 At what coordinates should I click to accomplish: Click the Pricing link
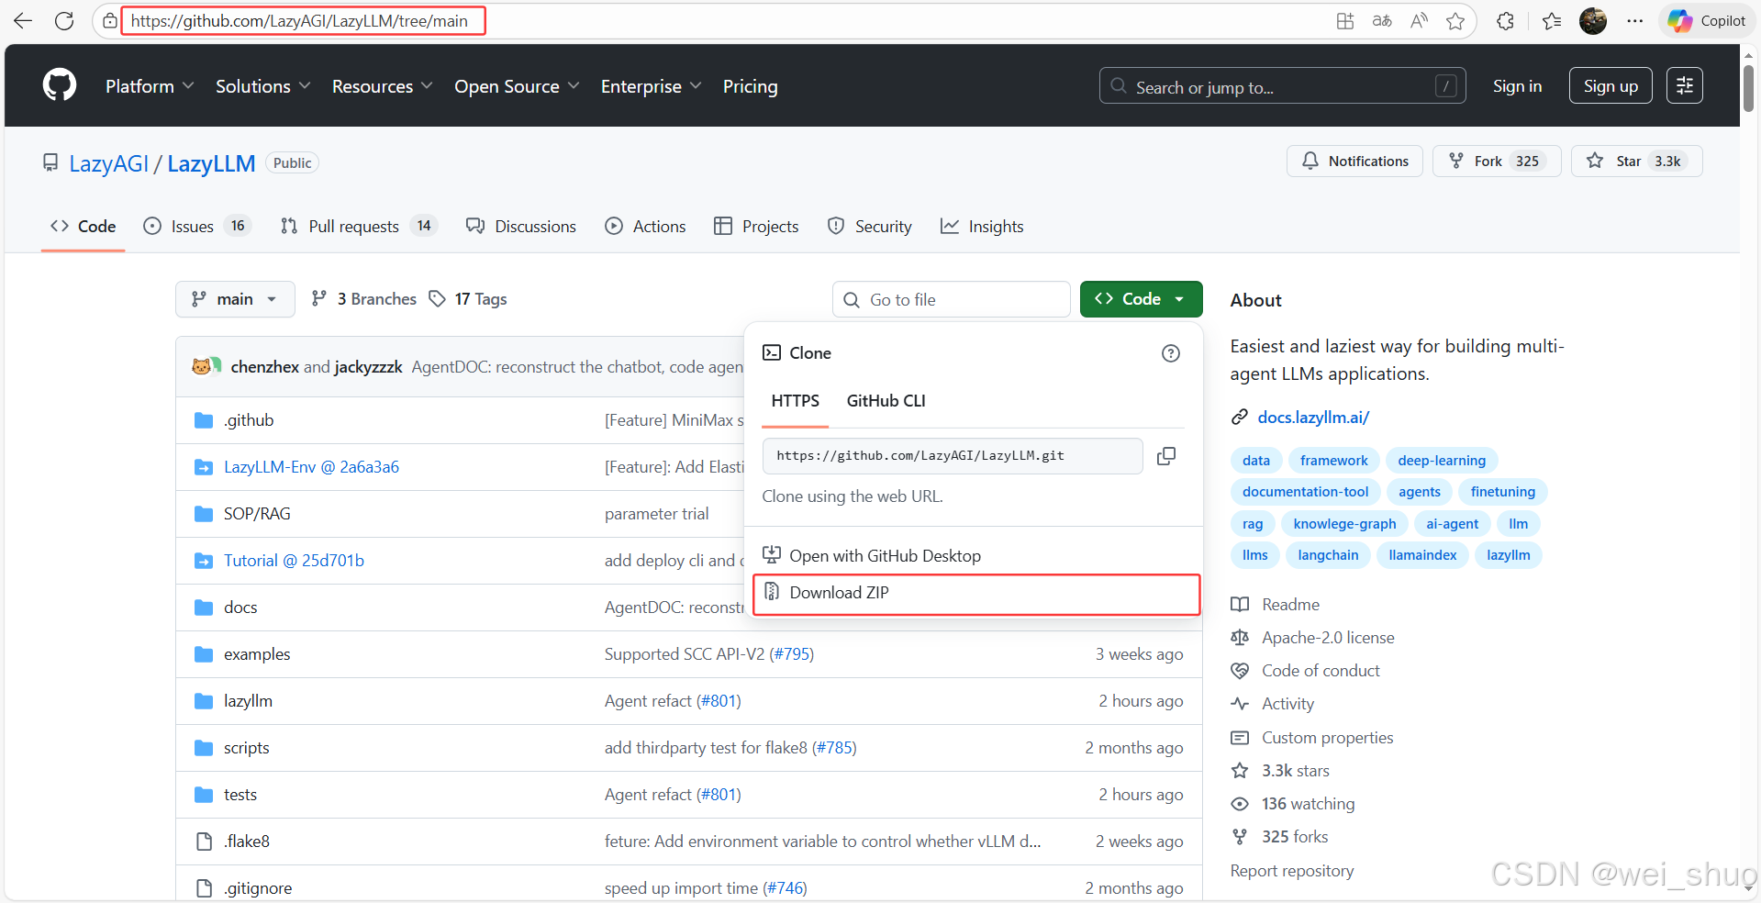tap(750, 86)
